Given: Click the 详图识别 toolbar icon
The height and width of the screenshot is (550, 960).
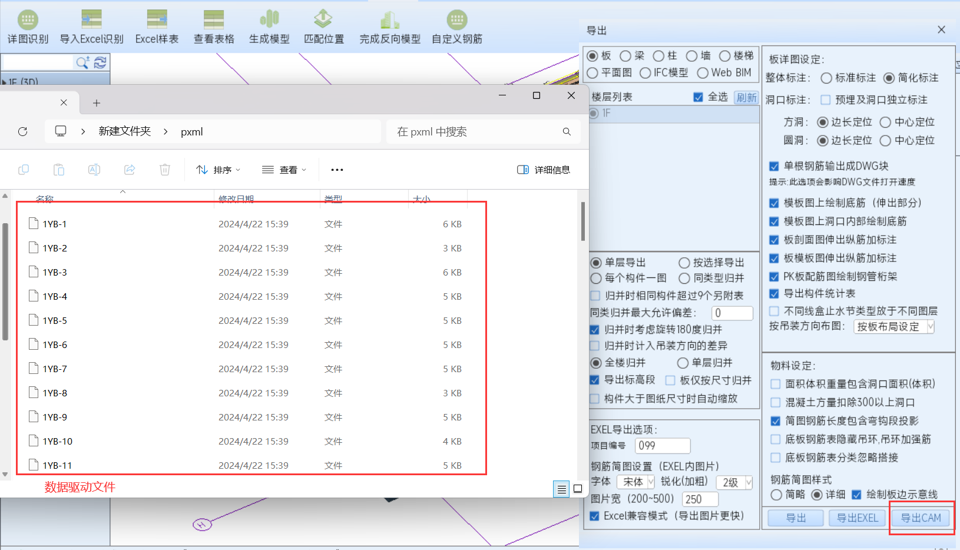Looking at the screenshot, I should click(28, 21).
